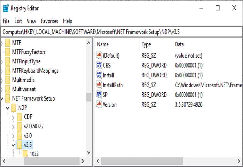Image resolution: width=243 pixels, height=167 pixels.
Task: Open the File menu
Action: (6, 21)
